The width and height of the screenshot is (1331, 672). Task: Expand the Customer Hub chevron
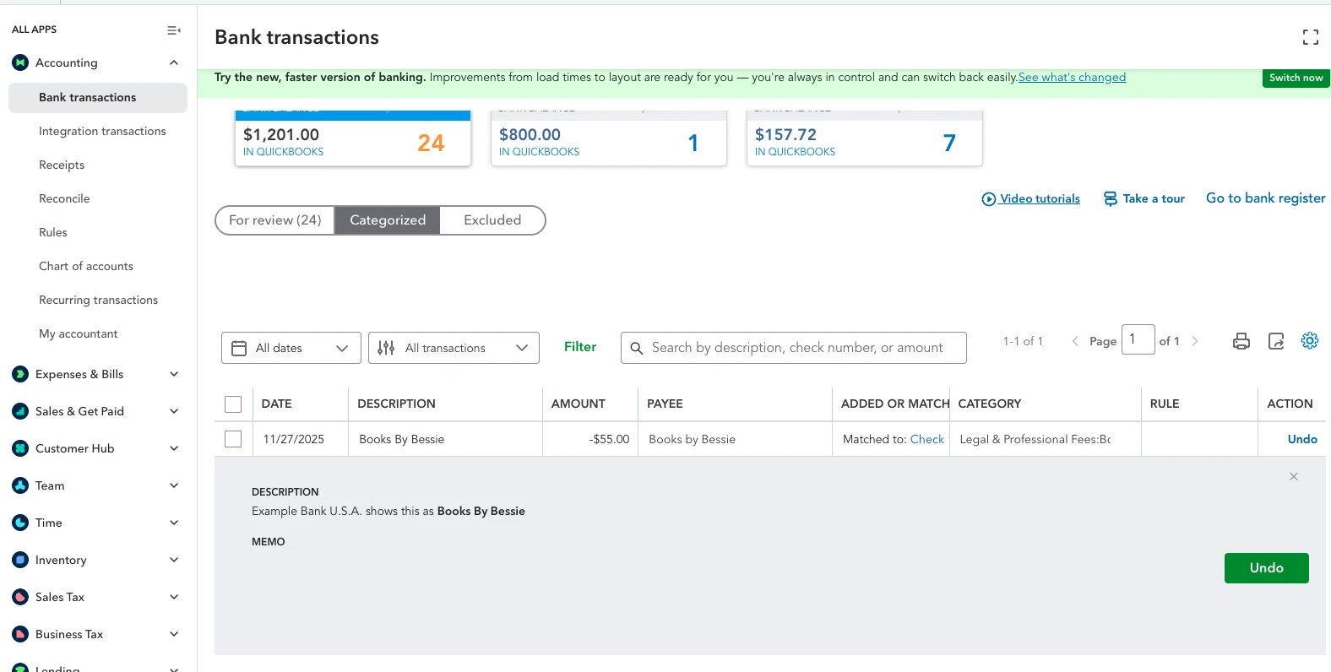click(x=174, y=448)
